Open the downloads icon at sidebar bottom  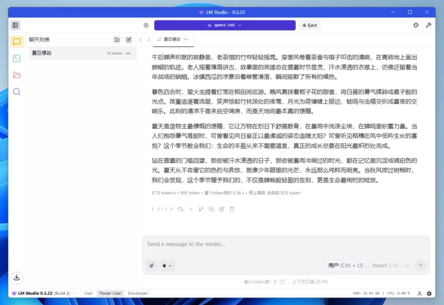click(x=17, y=278)
